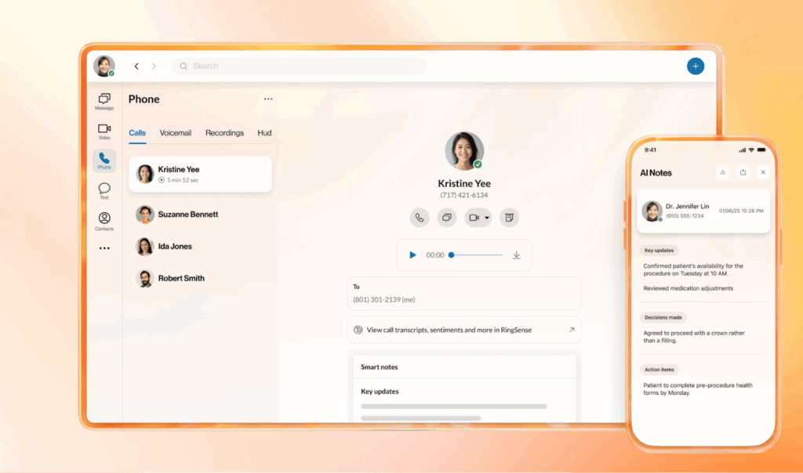The width and height of the screenshot is (803, 473).
Task: Start a call with the phone icon
Action: (x=420, y=218)
